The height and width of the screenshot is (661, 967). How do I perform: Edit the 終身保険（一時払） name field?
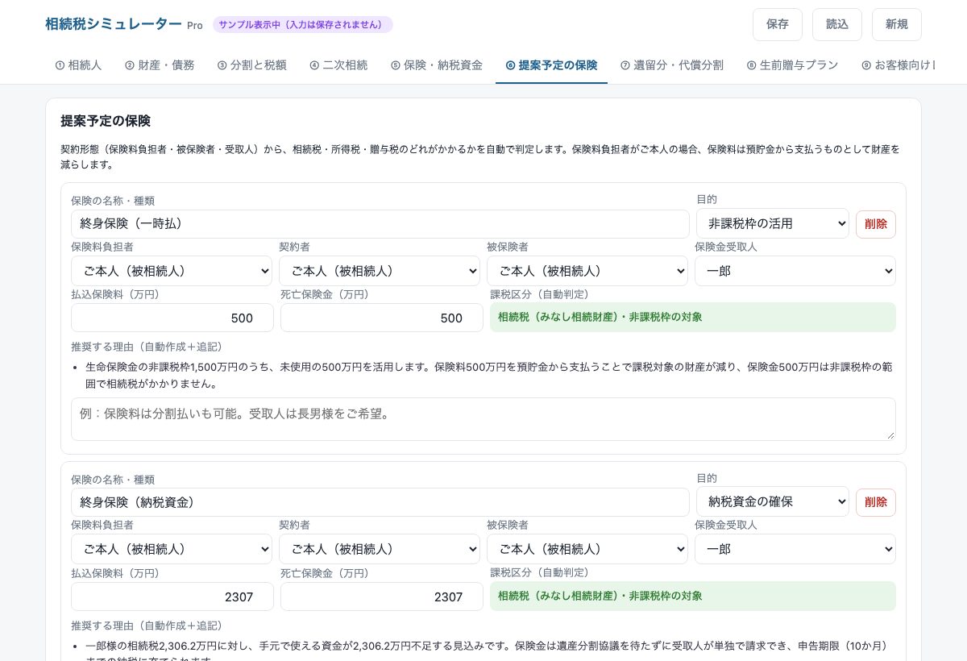pos(380,224)
